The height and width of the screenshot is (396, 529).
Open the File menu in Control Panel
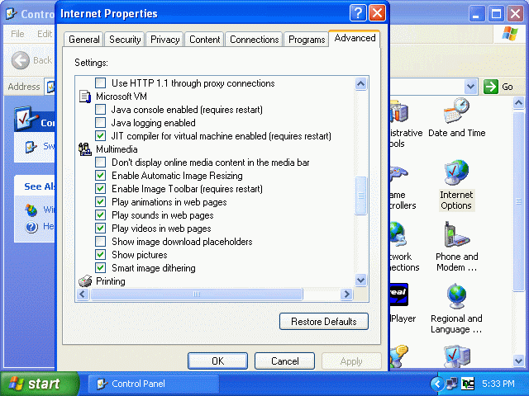tap(17, 34)
